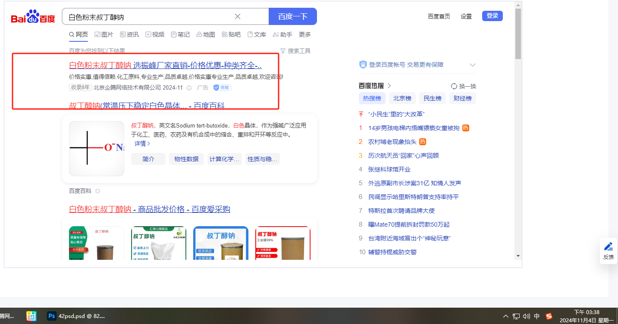The image size is (618, 324).
Task: Click the 反馈 feedback pencil icon
Action: click(x=609, y=246)
